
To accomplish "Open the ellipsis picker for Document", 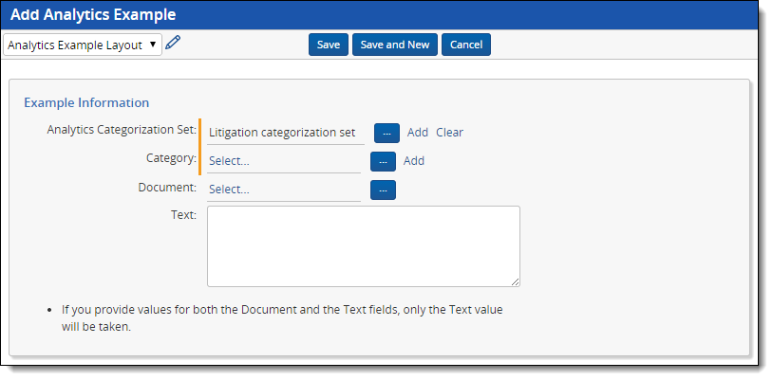I will 383,190.
